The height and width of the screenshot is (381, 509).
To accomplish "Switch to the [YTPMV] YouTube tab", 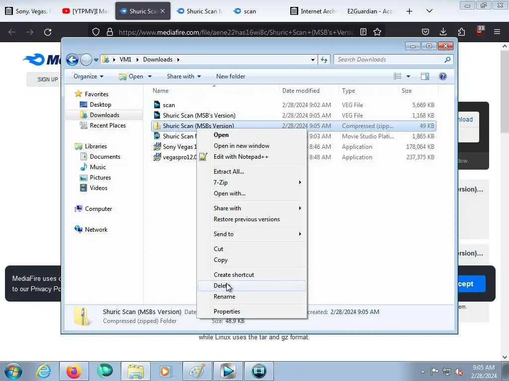I will (85, 11).
